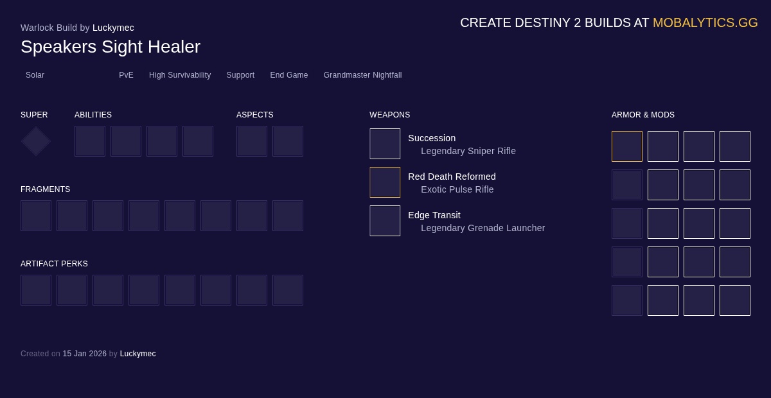Enable the Support tag

tap(240, 75)
